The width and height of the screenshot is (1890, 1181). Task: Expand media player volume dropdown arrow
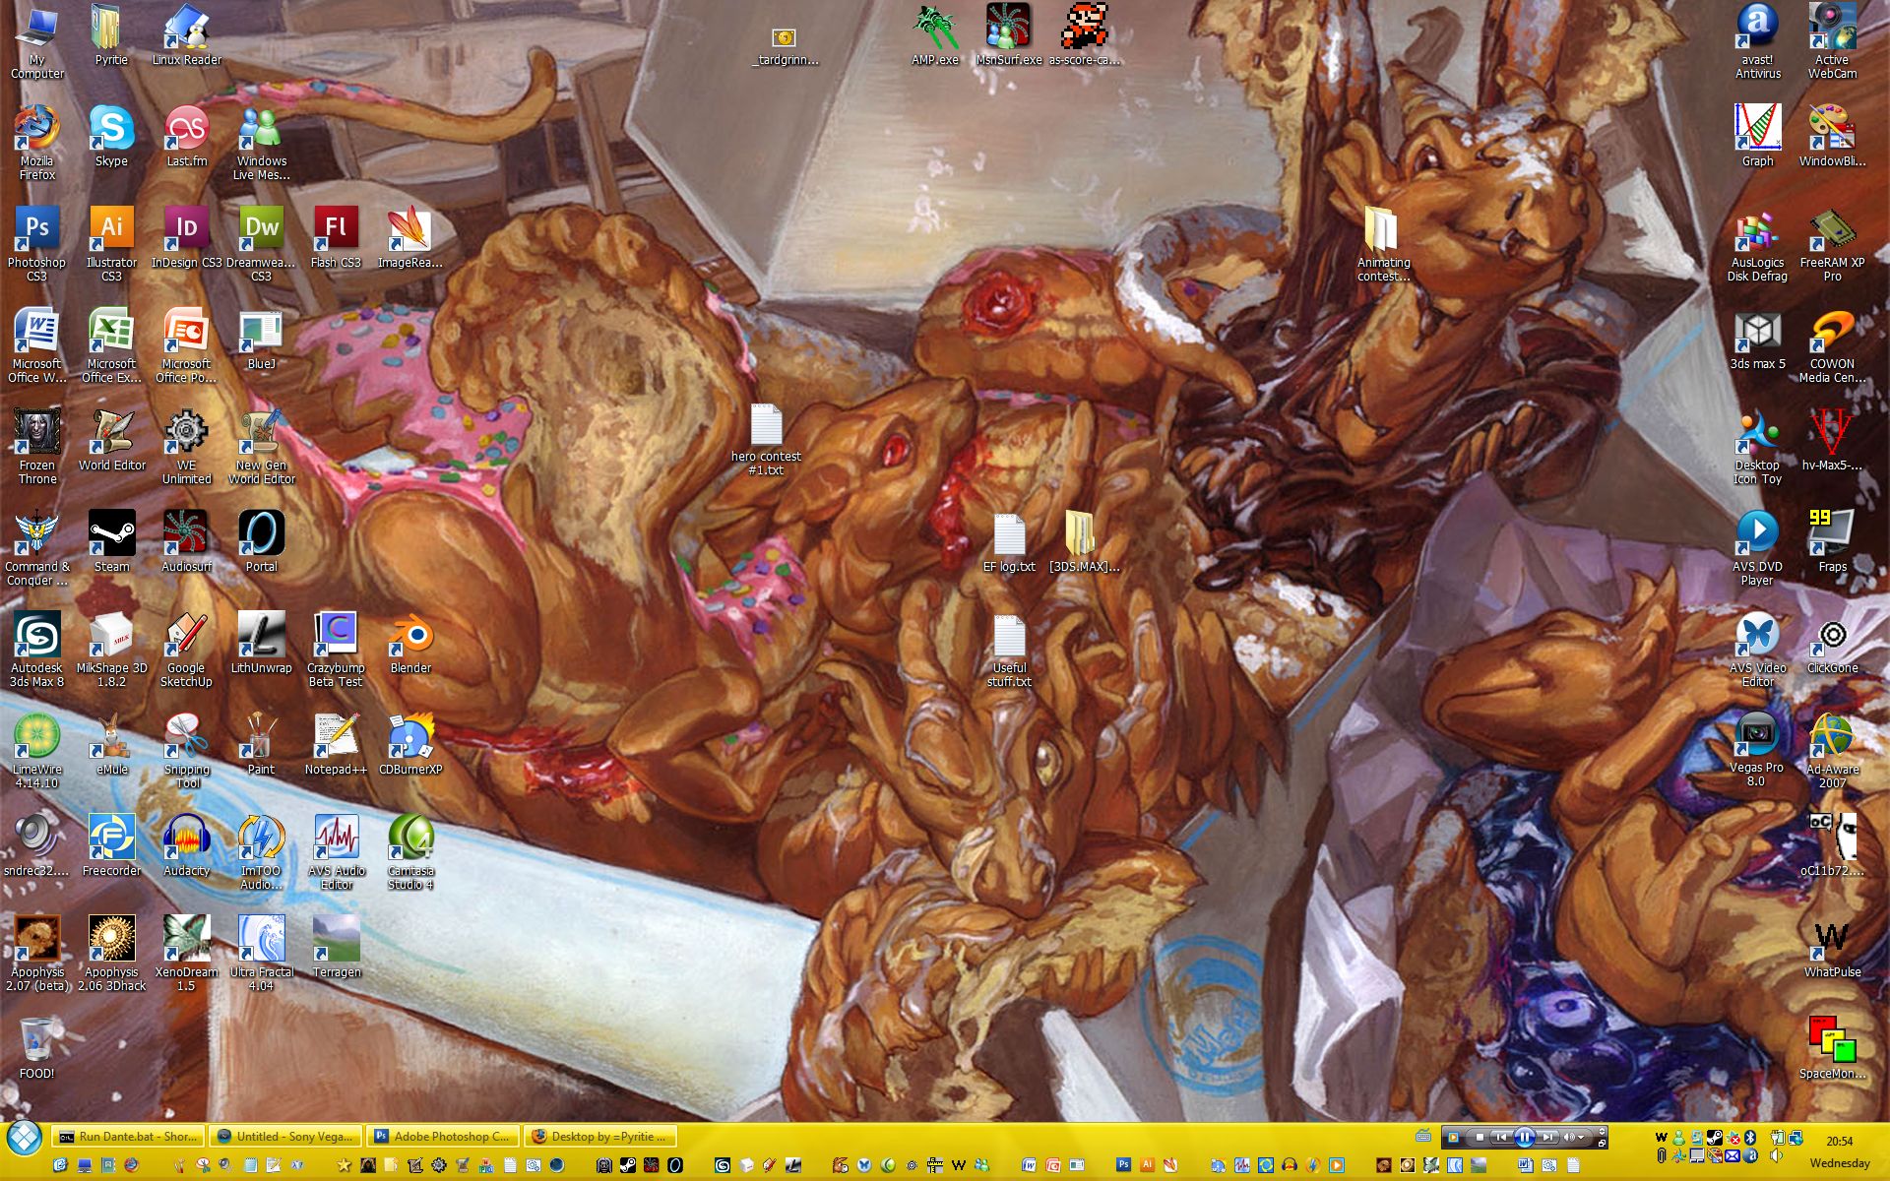click(1581, 1137)
